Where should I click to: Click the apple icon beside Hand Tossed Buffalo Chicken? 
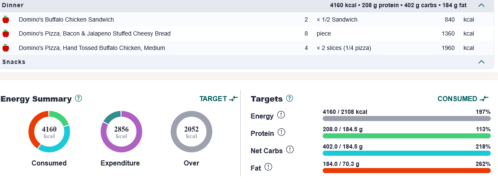pos(6,48)
